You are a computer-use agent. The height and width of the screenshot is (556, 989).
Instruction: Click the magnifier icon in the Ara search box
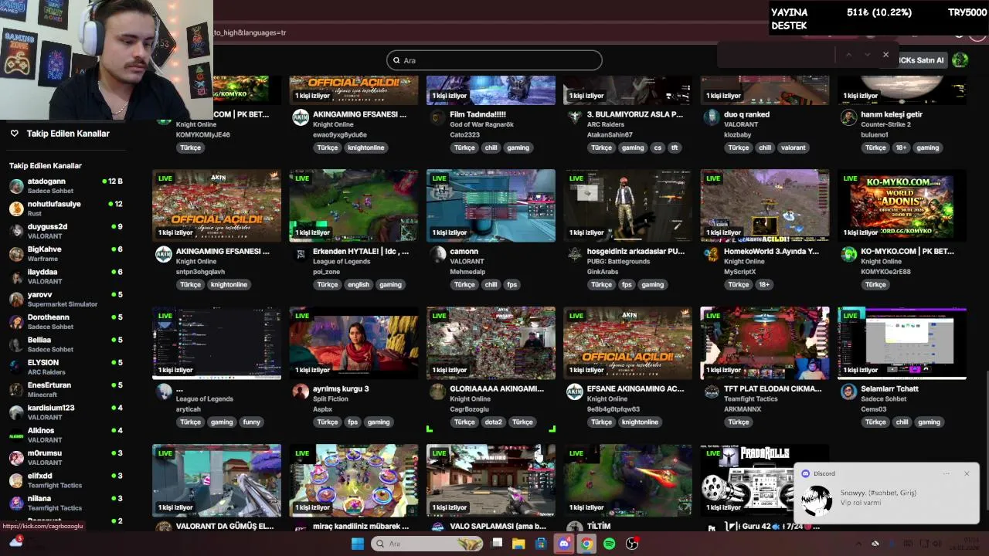pyautogui.click(x=396, y=60)
